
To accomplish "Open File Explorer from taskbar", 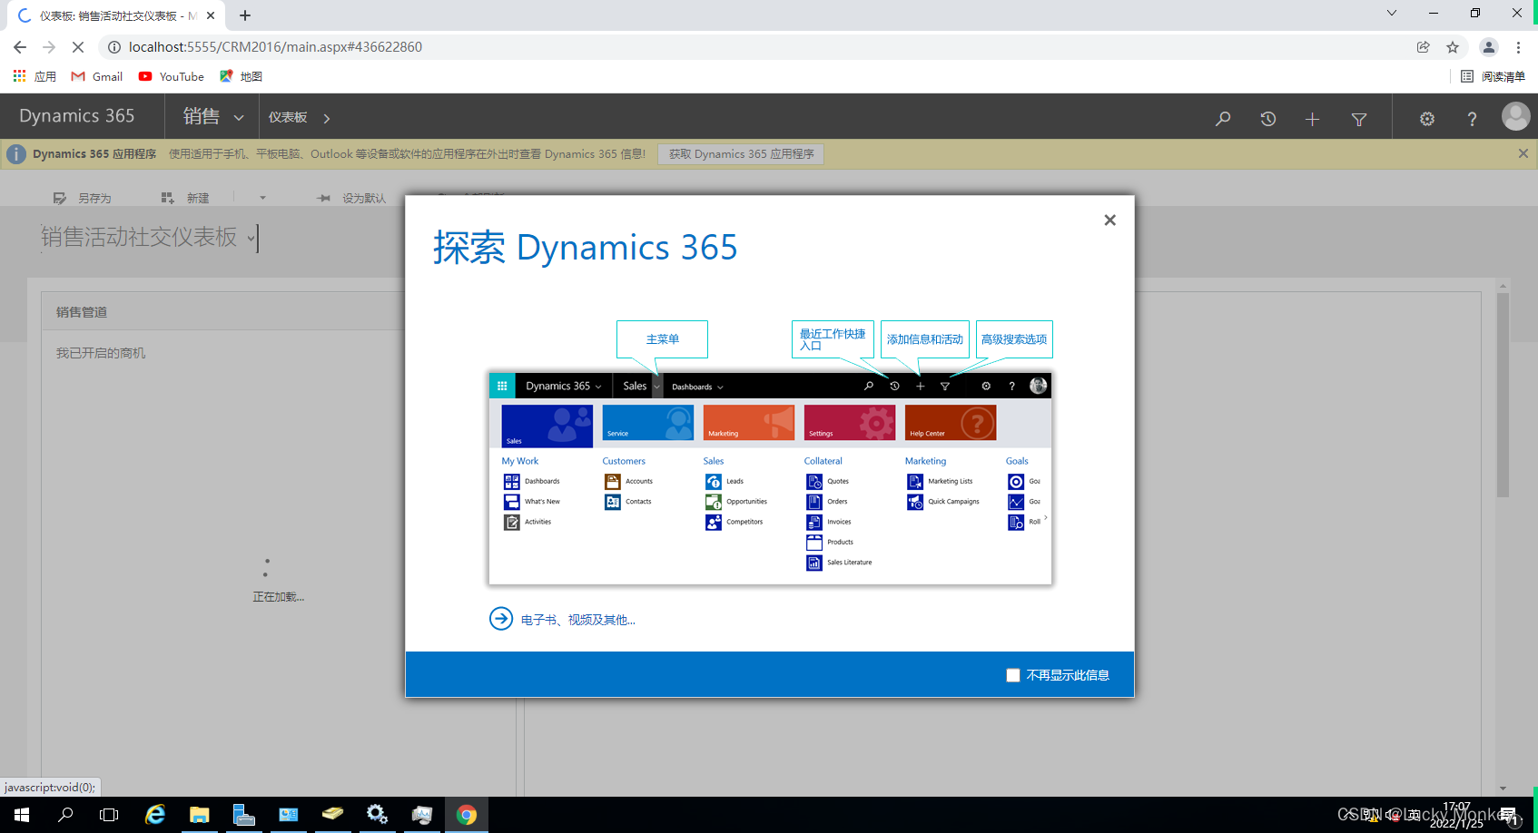I will click(200, 815).
